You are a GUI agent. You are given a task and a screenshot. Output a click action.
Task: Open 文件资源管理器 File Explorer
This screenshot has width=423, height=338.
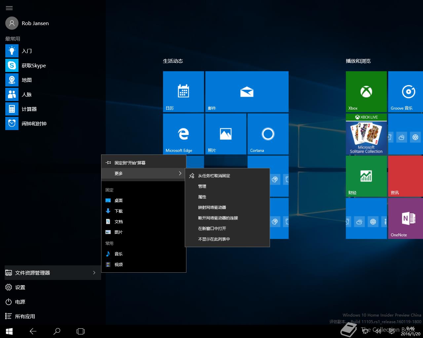point(53,273)
